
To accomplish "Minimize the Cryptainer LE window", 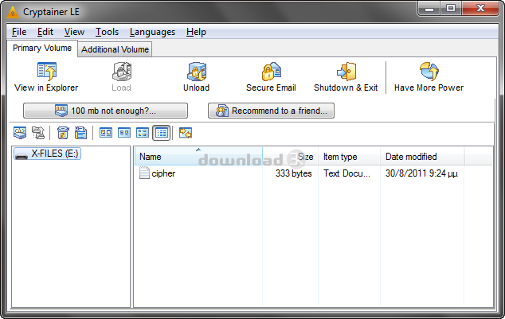I will click(429, 8).
